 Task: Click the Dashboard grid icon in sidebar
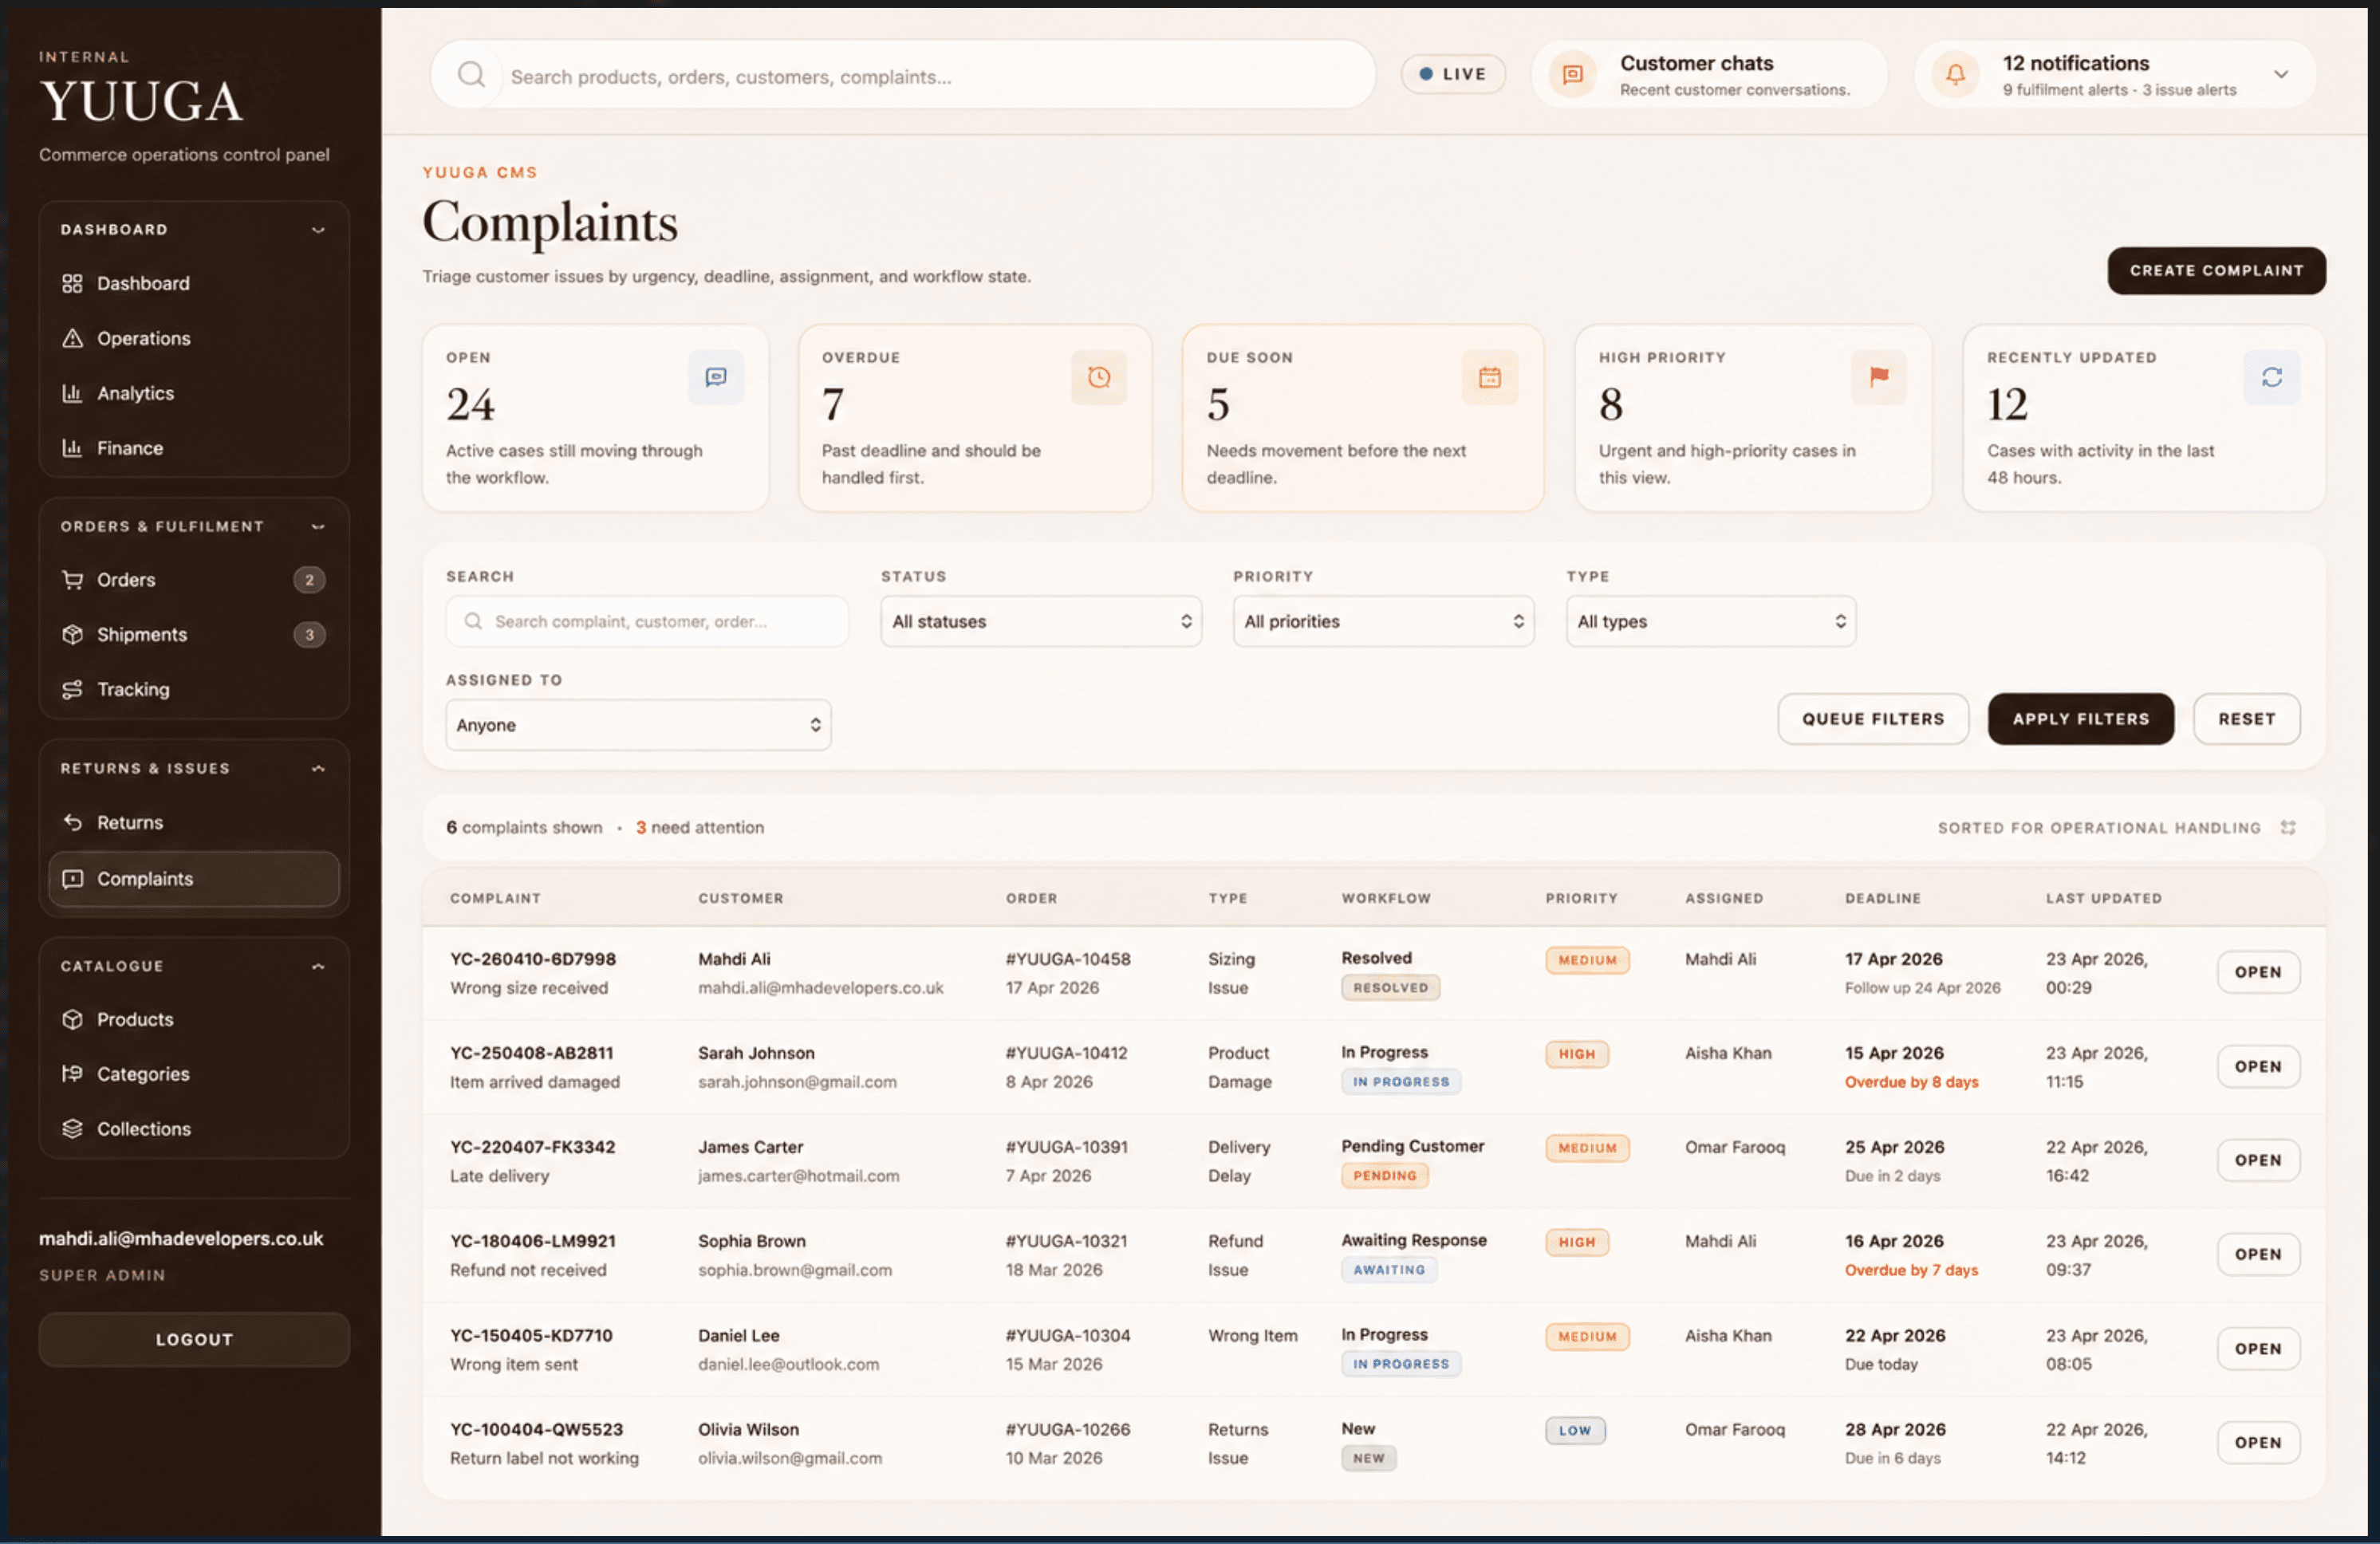click(x=72, y=284)
